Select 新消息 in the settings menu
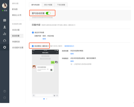The width and height of the screenshot is (134, 107). coord(15,9)
